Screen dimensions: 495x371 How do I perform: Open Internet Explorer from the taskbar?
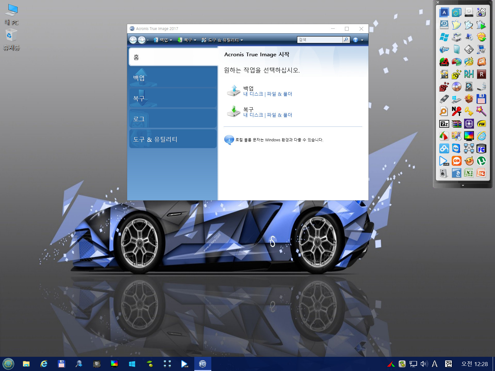point(44,364)
